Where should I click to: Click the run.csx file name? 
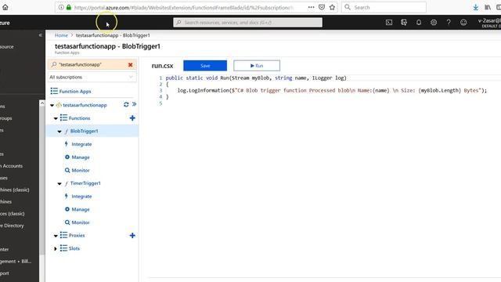(x=162, y=66)
